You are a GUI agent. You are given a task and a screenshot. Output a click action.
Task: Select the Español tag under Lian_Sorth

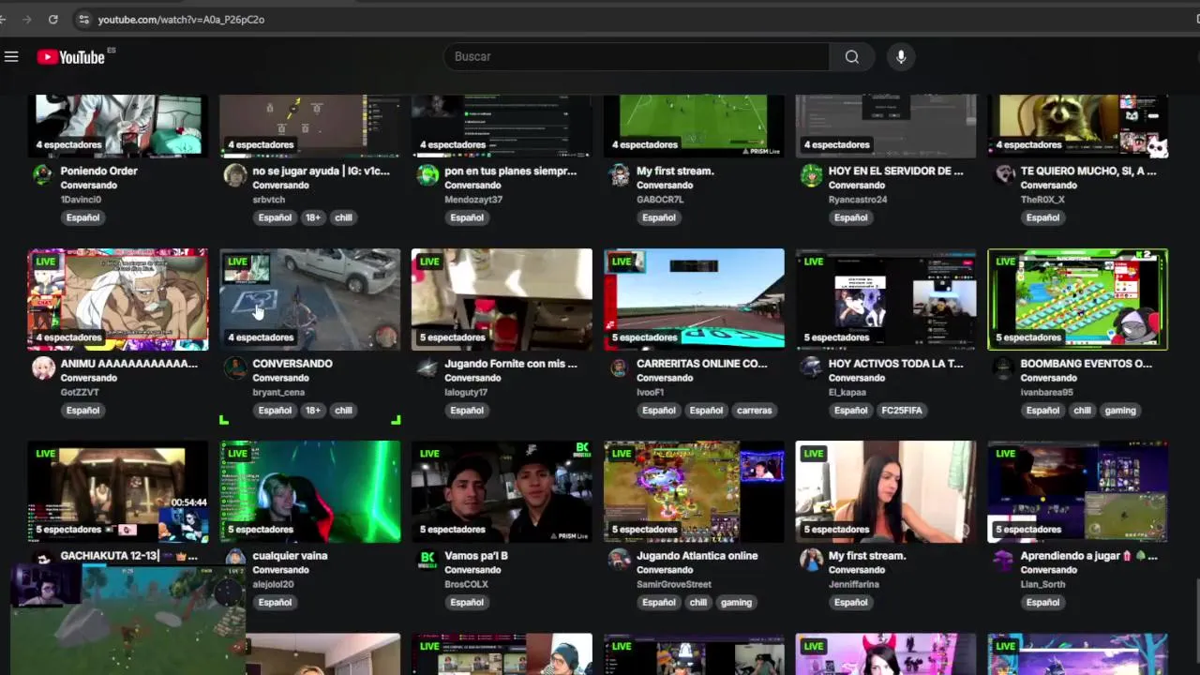(x=1042, y=603)
